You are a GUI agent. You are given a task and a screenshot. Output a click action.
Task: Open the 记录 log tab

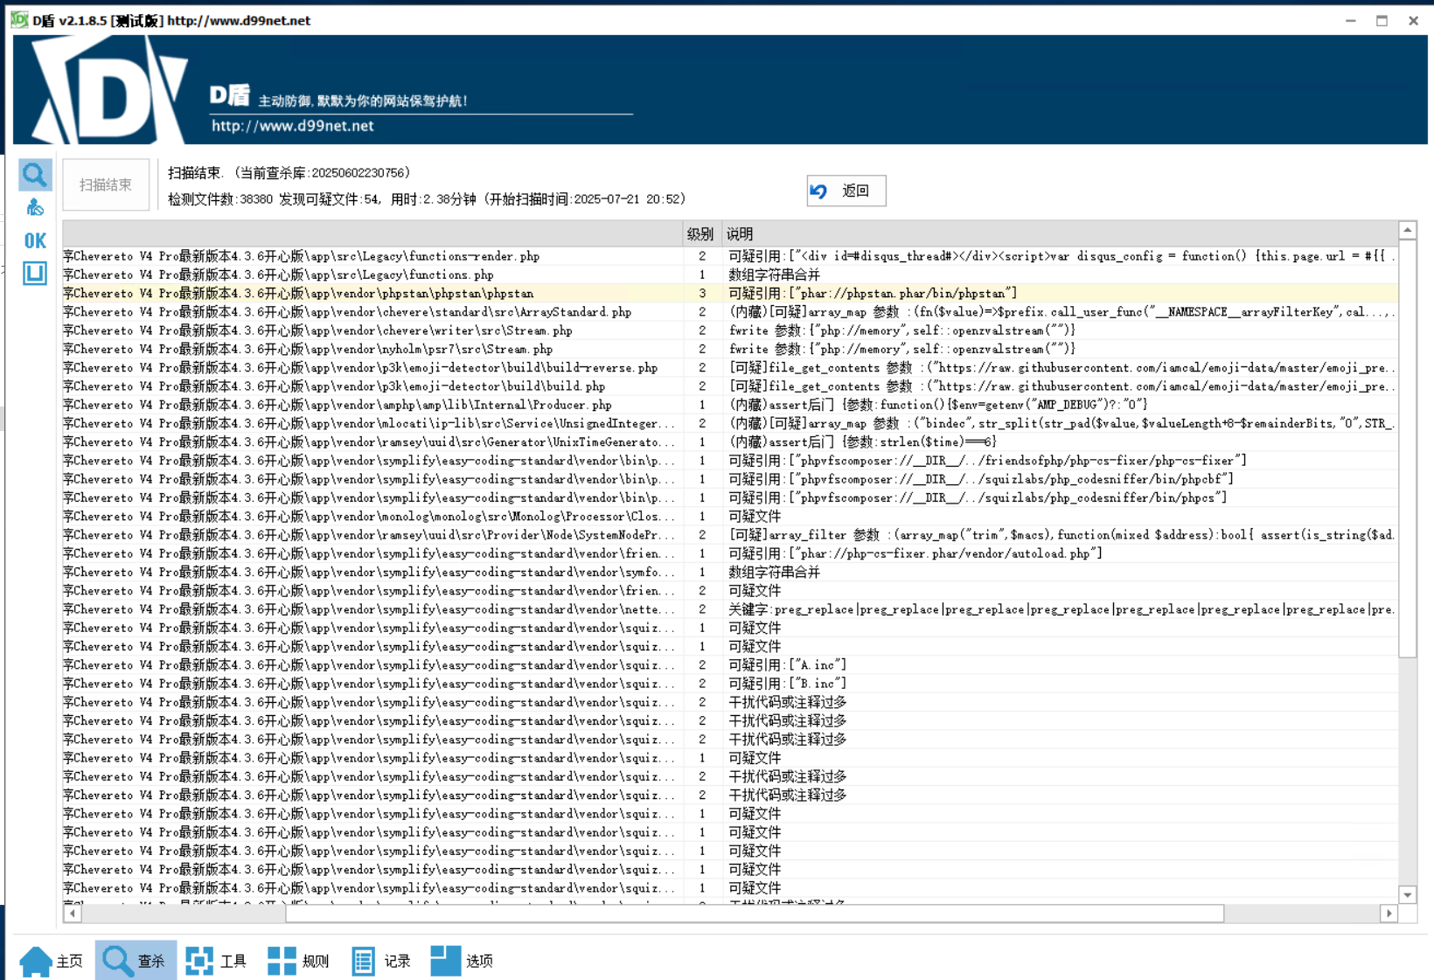[380, 961]
